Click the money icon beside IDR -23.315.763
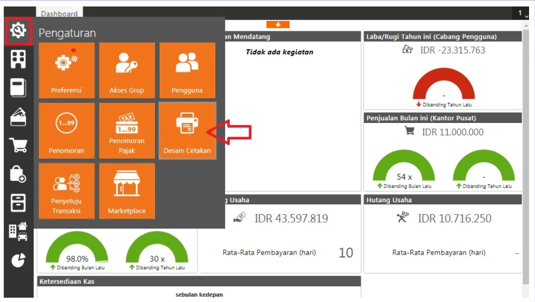The width and height of the screenshot is (535, 302). pyautogui.click(x=408, y=50)
